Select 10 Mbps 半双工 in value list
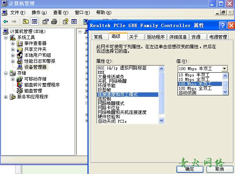Viewport: 235px width, 174px height. tap(200, 75)
